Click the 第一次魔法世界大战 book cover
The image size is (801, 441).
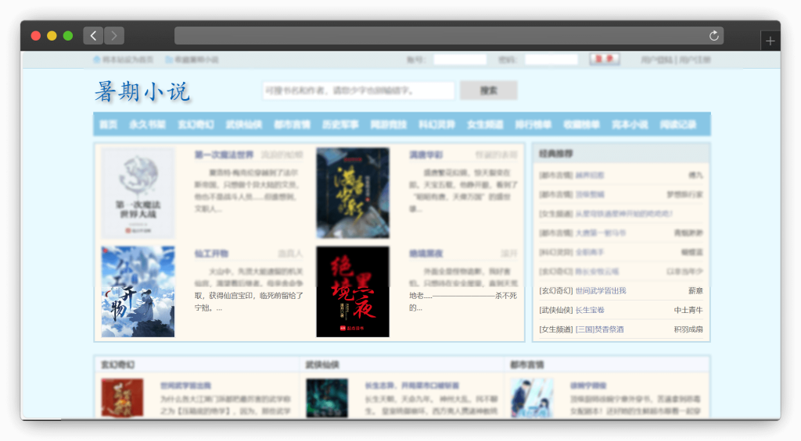pyautogui.click(x=138, y=193)
